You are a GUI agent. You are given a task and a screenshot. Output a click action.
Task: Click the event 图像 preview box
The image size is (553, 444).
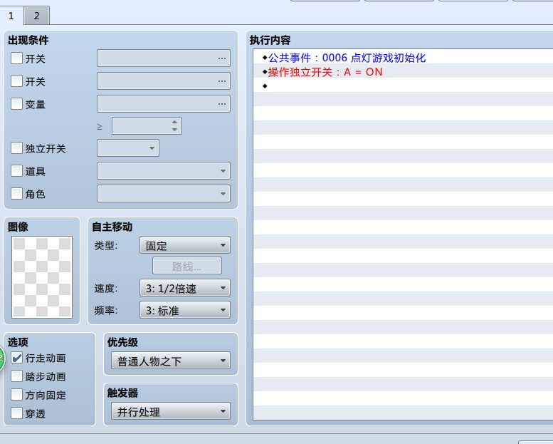42,277
